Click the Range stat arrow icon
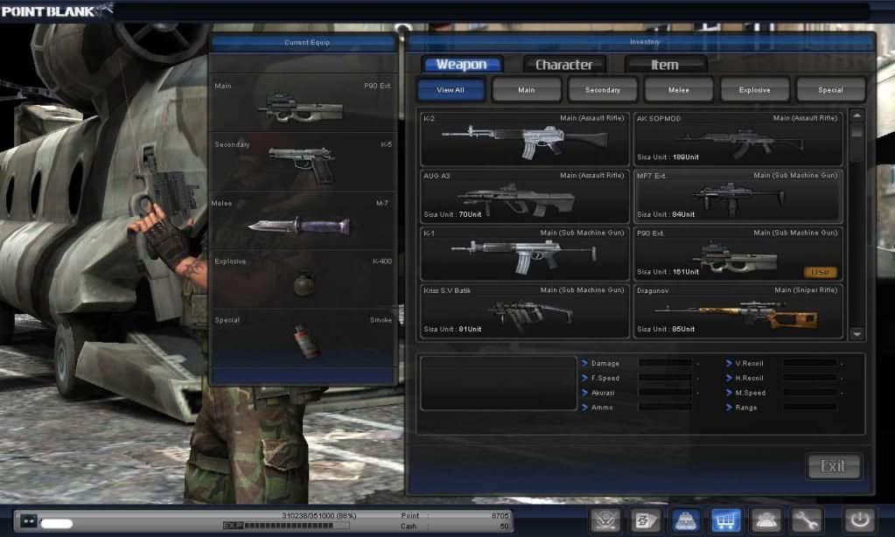The width and height of the screenshot is (895, 537). coord(729,408)
